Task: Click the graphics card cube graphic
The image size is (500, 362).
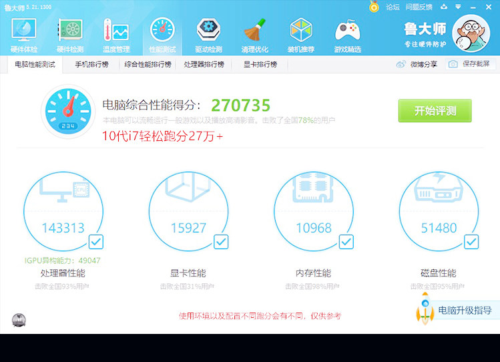Action: [188, 187]
